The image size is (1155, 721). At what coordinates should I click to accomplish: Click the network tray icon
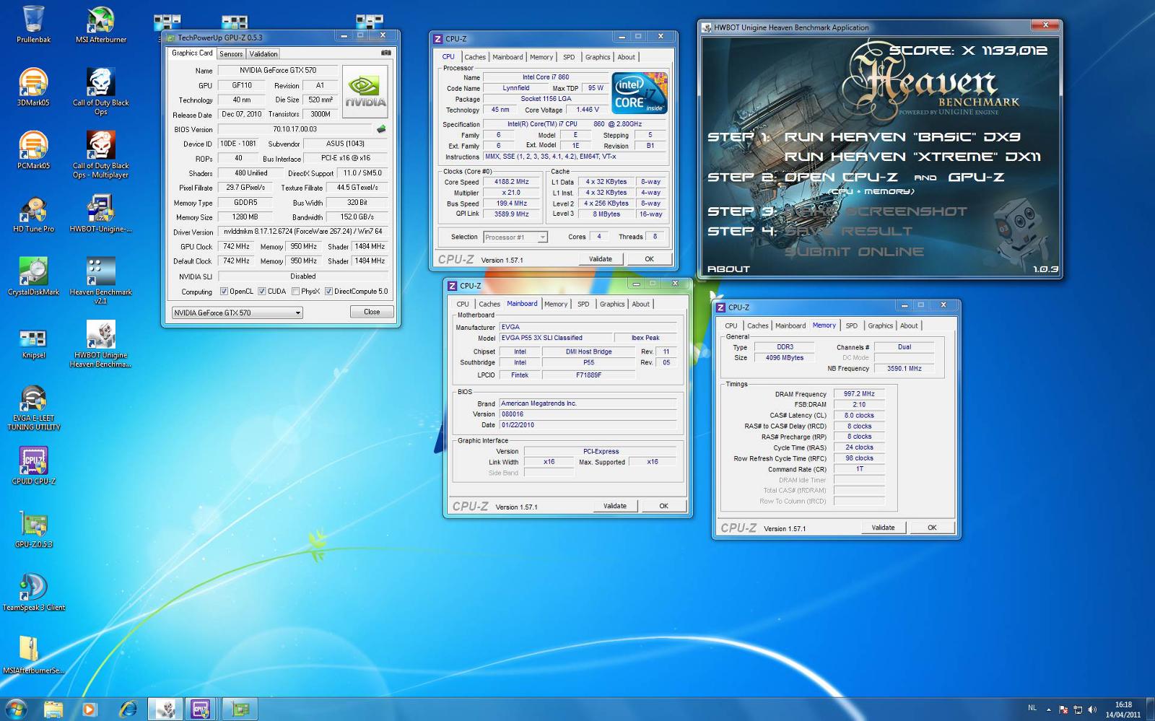pyautogui.click(x=1078, y=709)
